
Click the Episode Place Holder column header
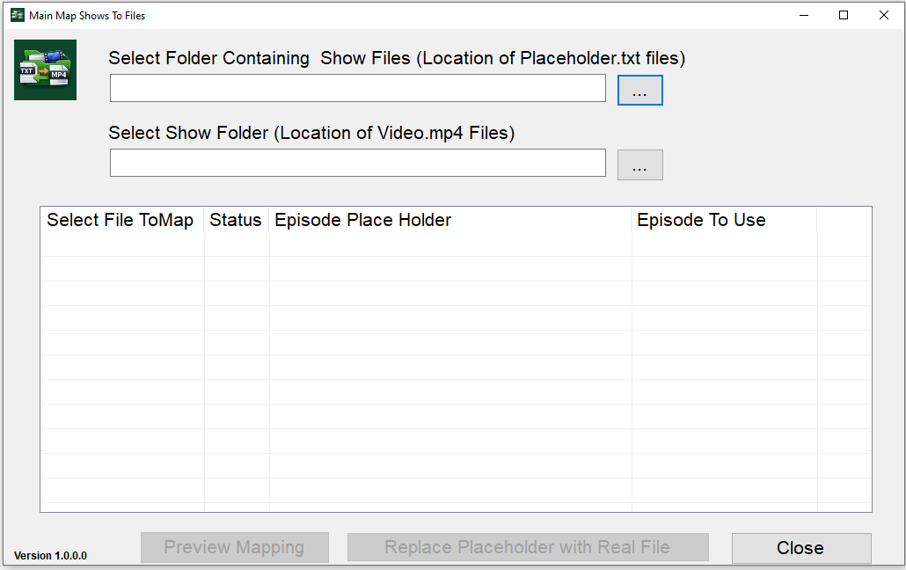pyautogui.click(x=362, y=220)
